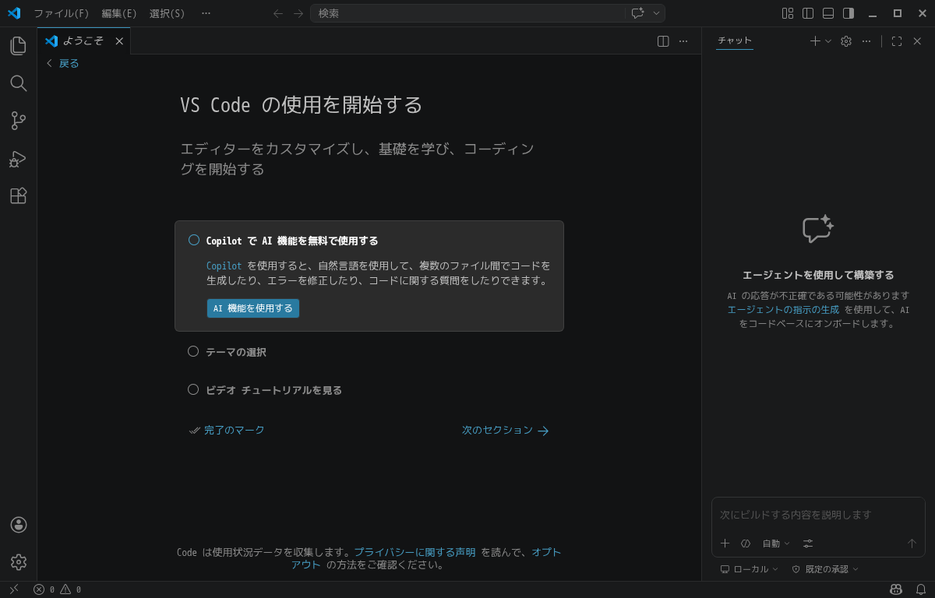
Task: Open the Accounts menu icon
Action: click(19, 525)
